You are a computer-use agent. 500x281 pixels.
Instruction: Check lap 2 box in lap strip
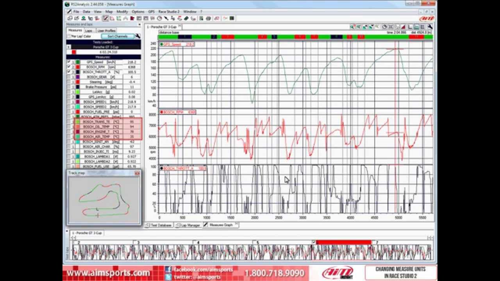click(x=75, y=242)
